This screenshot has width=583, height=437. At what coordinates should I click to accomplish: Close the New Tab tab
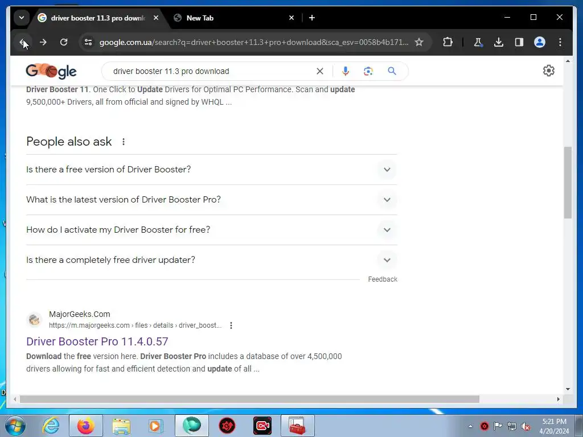[291, 18]
